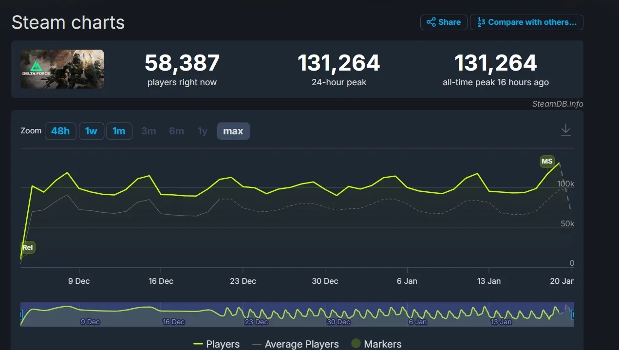Choose the 6m zoom option
This screenshot has width=619, height=350.
point(176,131)
